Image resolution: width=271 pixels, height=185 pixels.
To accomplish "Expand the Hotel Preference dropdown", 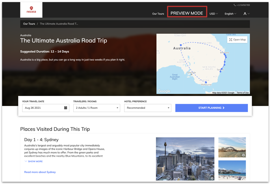I will 148,108.
